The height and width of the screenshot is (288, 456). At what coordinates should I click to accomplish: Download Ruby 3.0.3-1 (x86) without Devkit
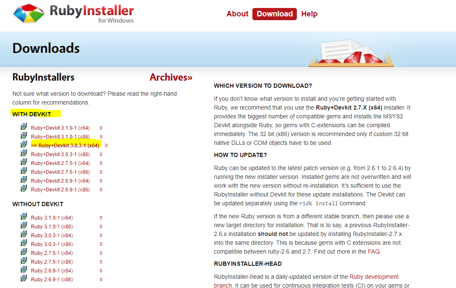point(52,244)
